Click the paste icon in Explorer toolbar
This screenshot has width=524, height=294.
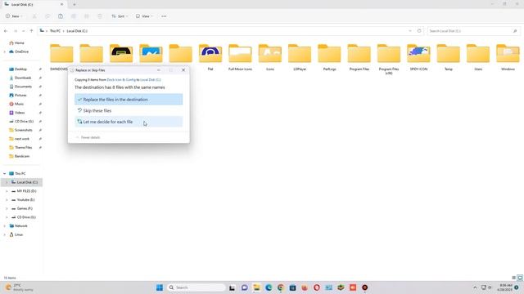point(61,16)
